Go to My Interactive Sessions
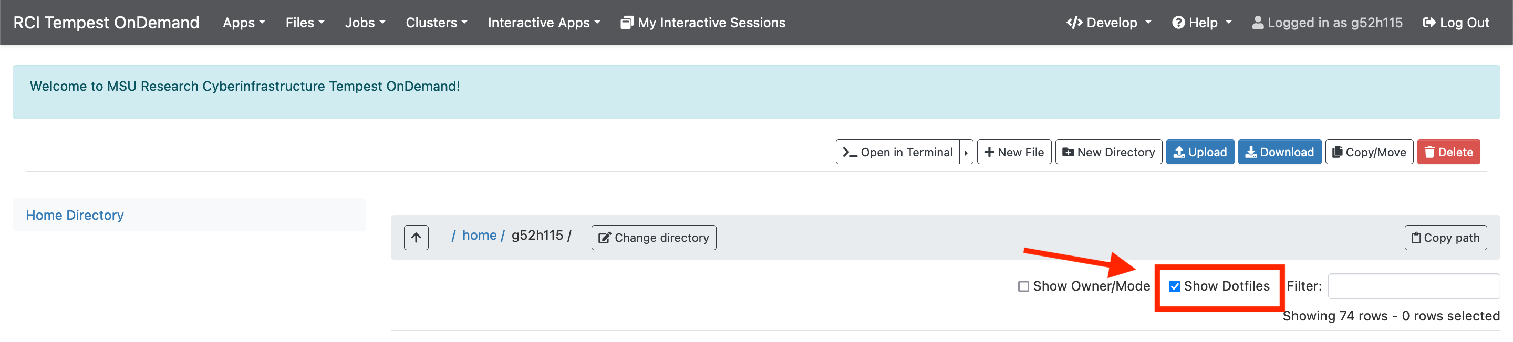 [702, 22]
